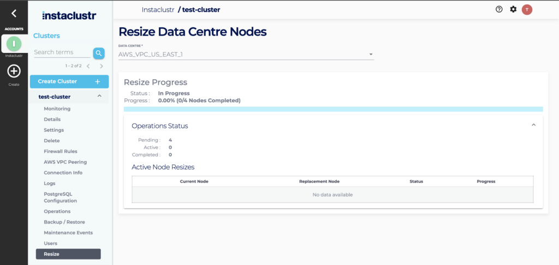Collapse the test-cluster menu
Image resolution: width=559 pixels, height=265 pixels.
pyautogui.click(x=99, y=97)
